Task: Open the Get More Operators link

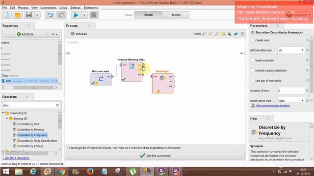Action: pyautogui.click(x=16, y=158)
